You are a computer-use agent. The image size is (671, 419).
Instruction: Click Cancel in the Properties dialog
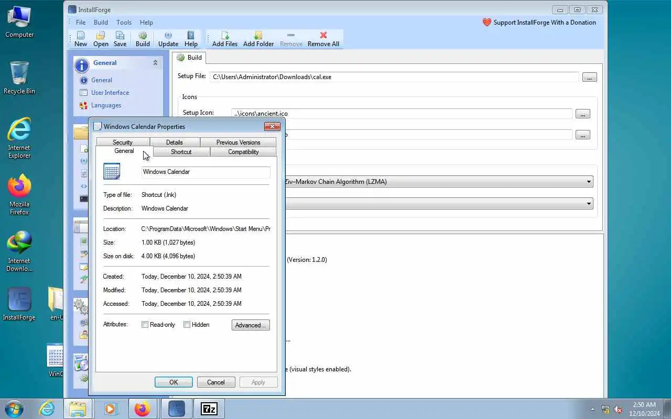point(215,382)
